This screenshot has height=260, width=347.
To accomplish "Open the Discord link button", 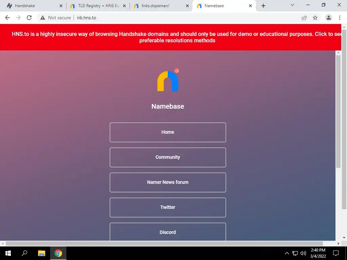I will click(x=168, y=232).
